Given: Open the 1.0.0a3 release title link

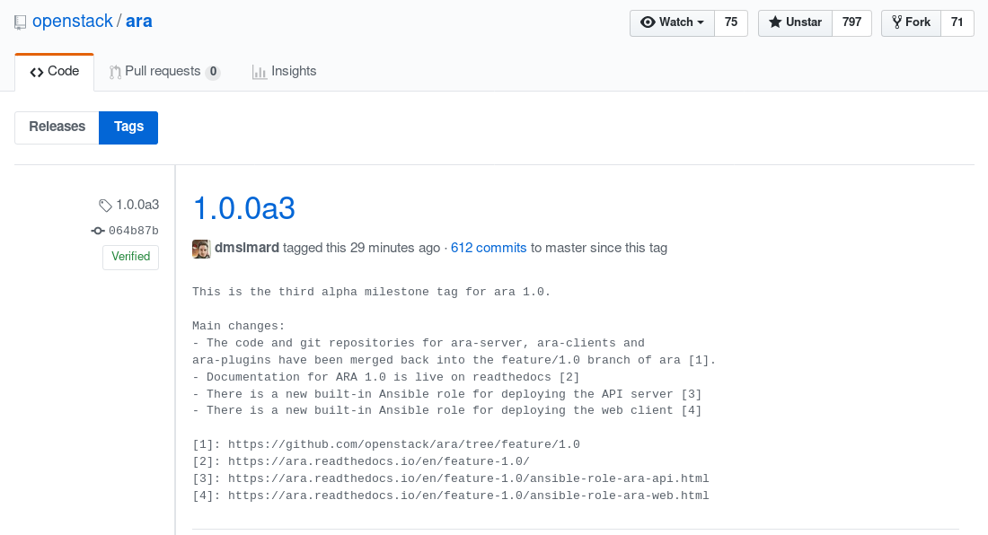Looking at the screenshot, I should point(243,208).
